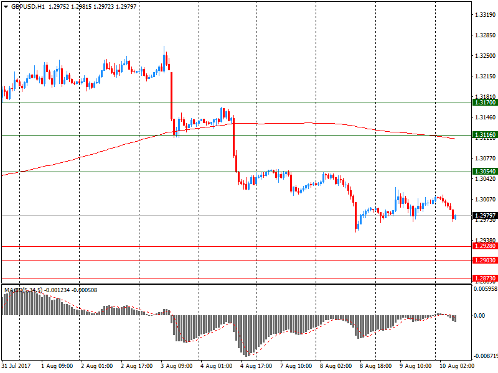
Task: Click the 1.32850 price scale value
Action: click(x=485, y=35)
